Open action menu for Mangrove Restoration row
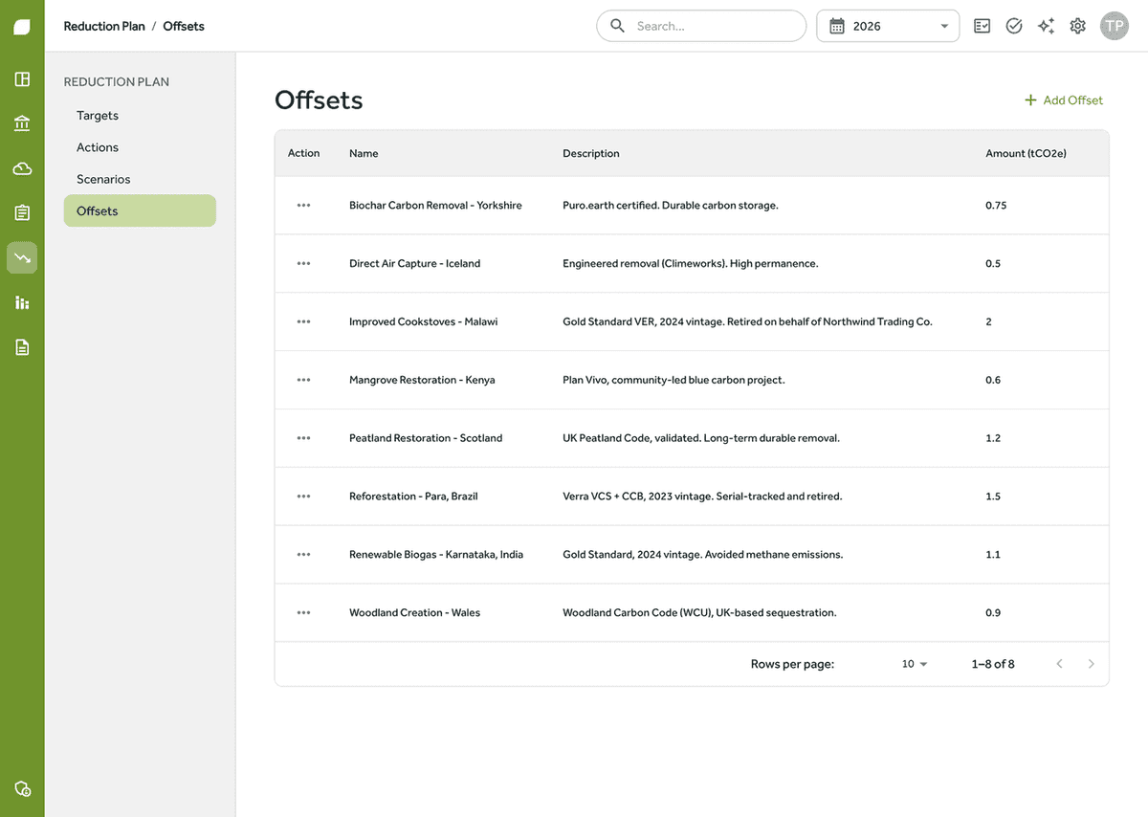 click(303, 380)
